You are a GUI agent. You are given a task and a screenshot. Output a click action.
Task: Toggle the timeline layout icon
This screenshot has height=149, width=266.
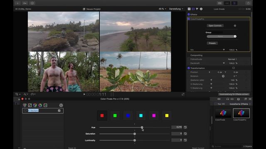(x=227, y=3)
